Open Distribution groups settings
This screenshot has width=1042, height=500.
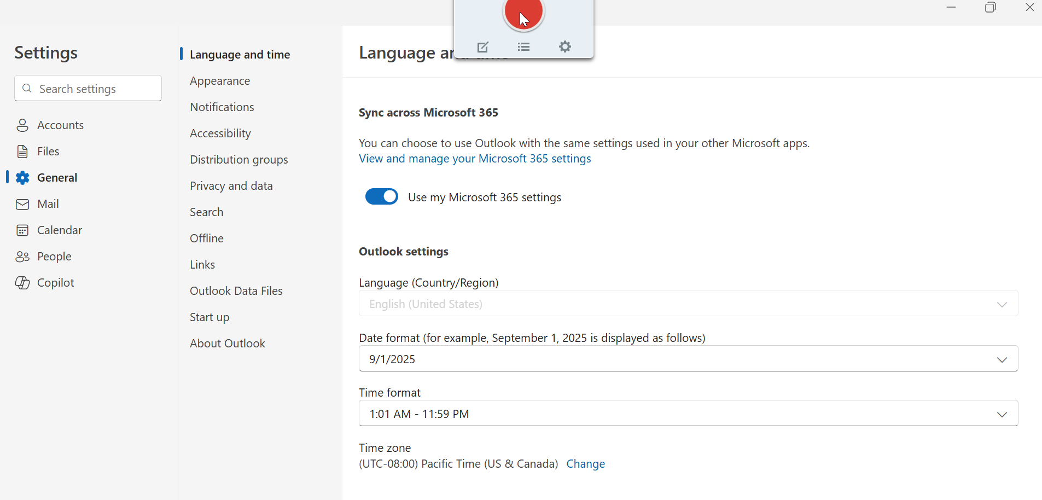point(239,160)
